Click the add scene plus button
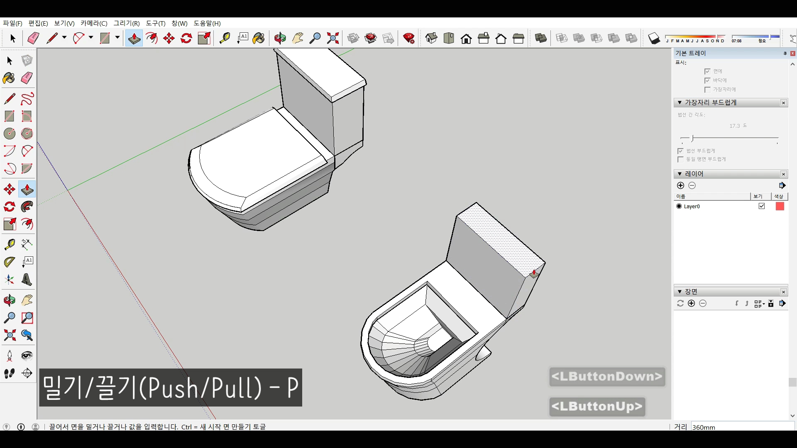797x448 pixels. pyautogui.click(x=691, y=303)
